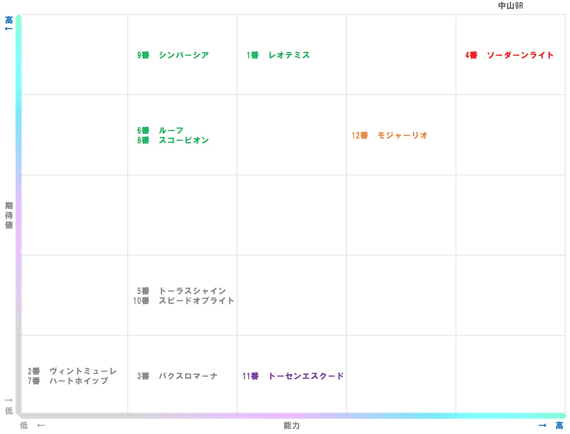Screen dimensions: 570x434
Task: Select 7番 ハートホイップ label
Action: point(68,381)
